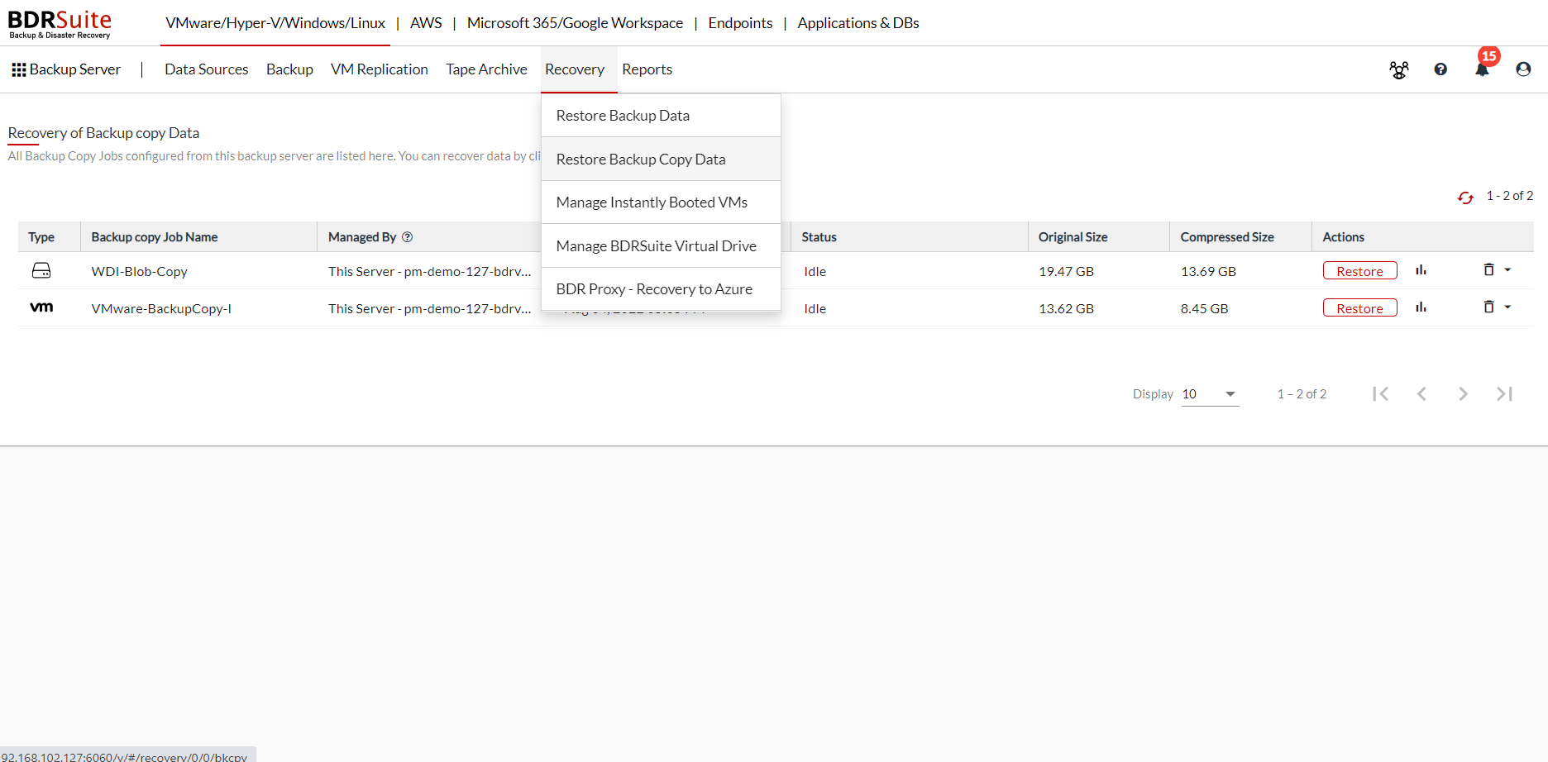Screen dimensions: 1548x762
Task: Open the Backup menu
Action: tap(289, 69)
